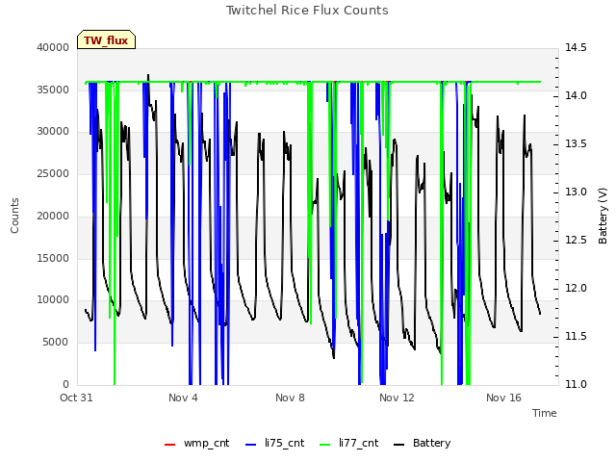Click the red wmp_cnt legend swatch
This screenshot has width=616, height=462.
(169, 445)
